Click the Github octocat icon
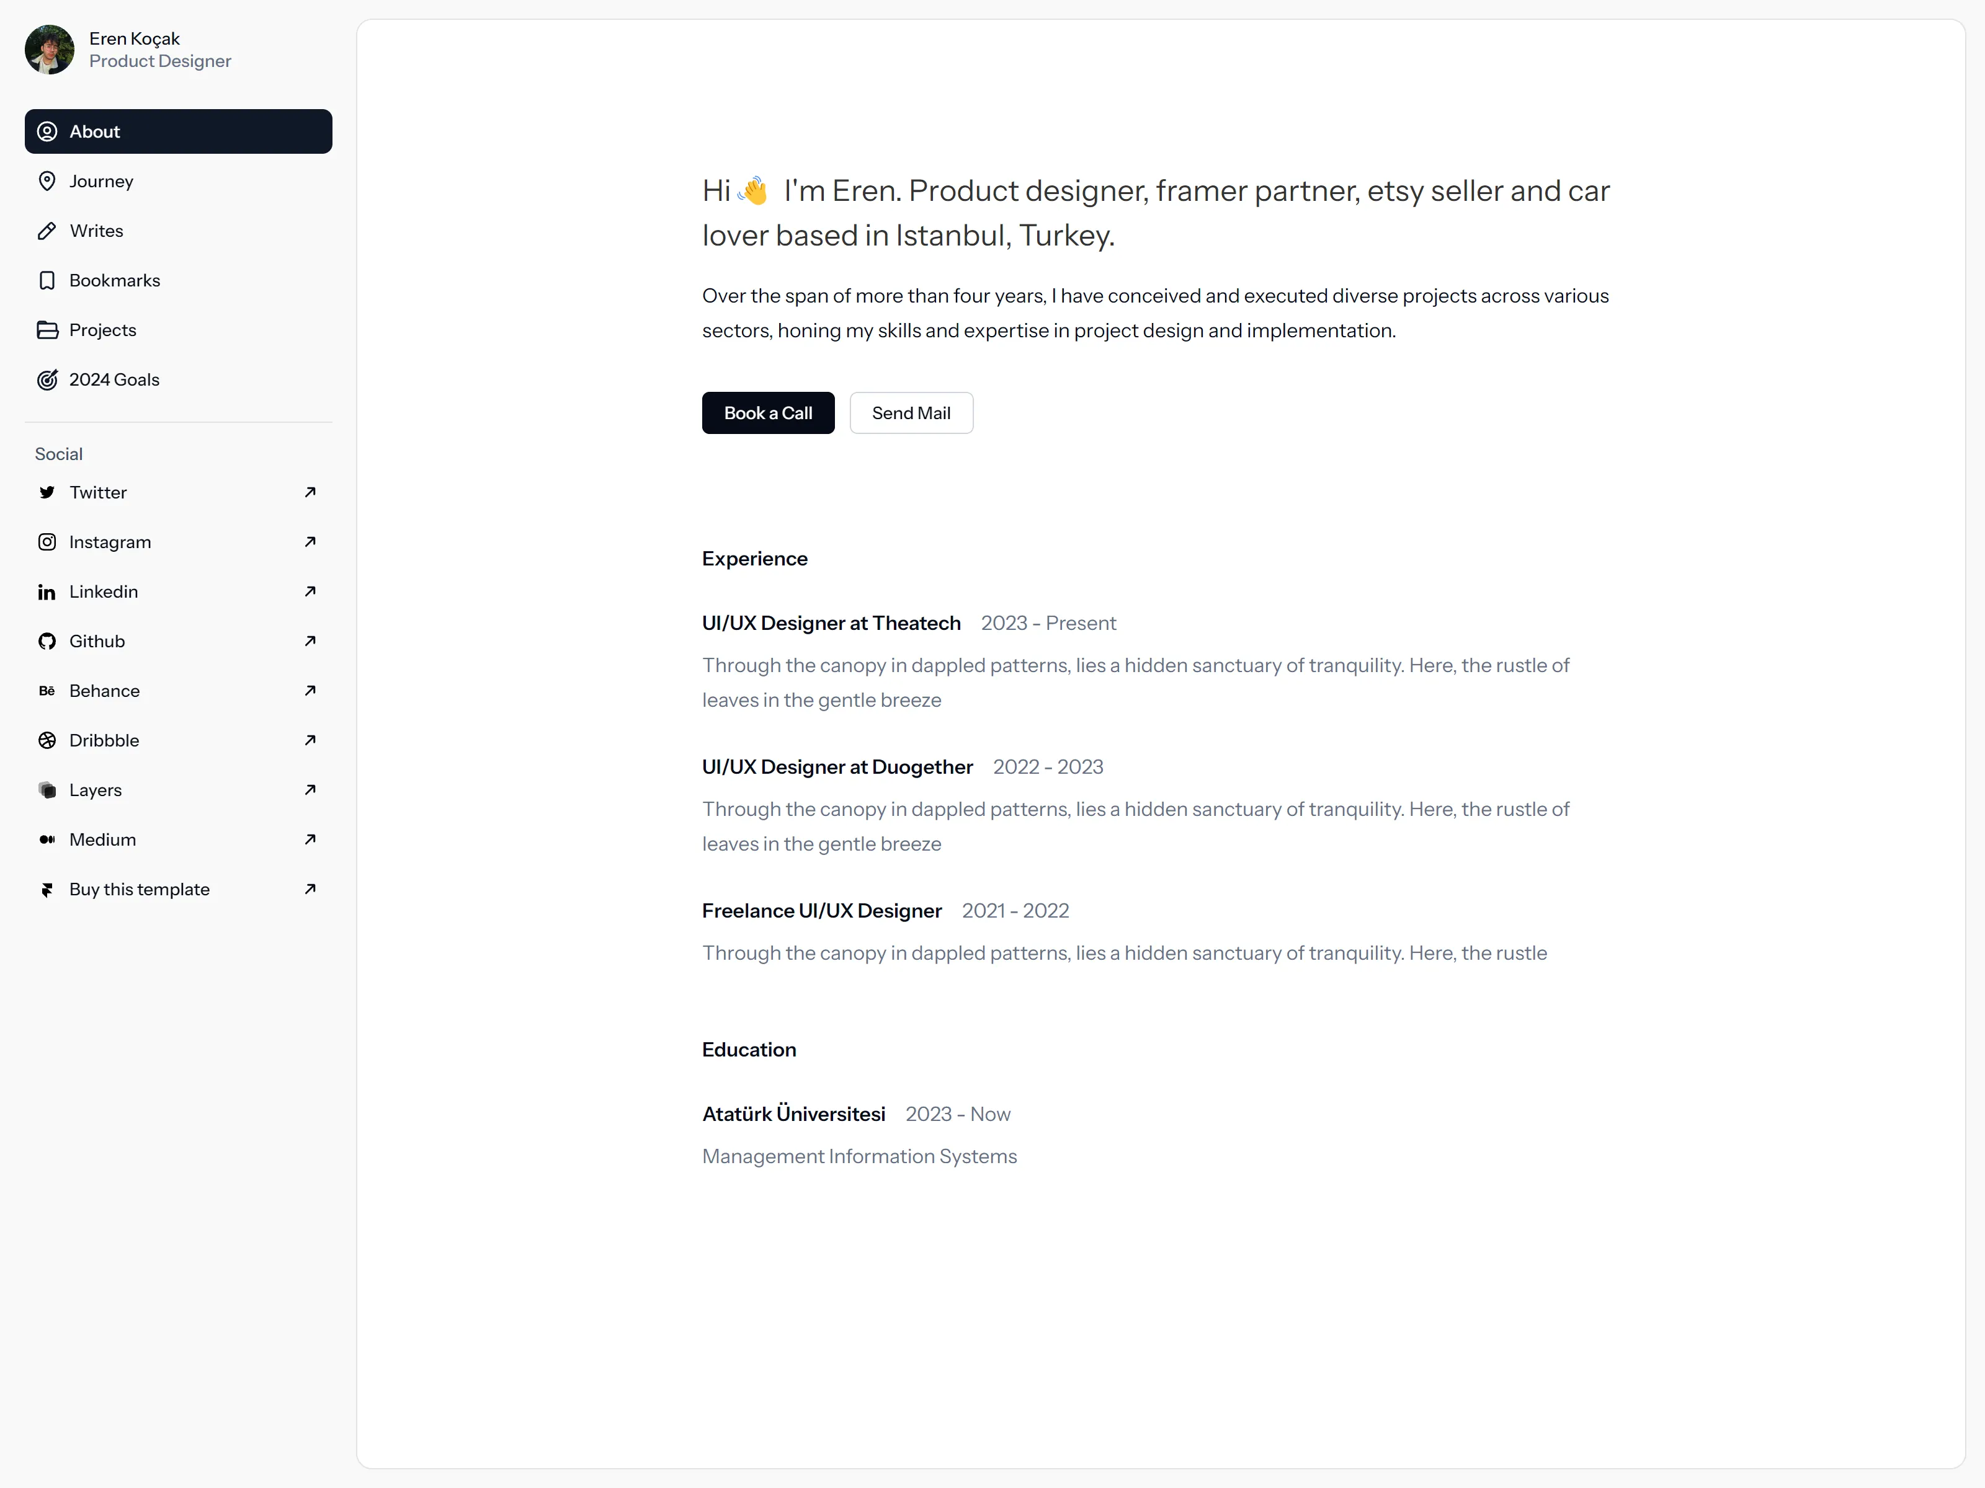This screenshot has width=1985, height=1488. click(47, 641)
